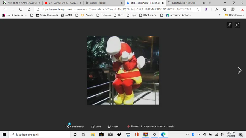Close the hqdefault.jpg tab

(204, 3)
